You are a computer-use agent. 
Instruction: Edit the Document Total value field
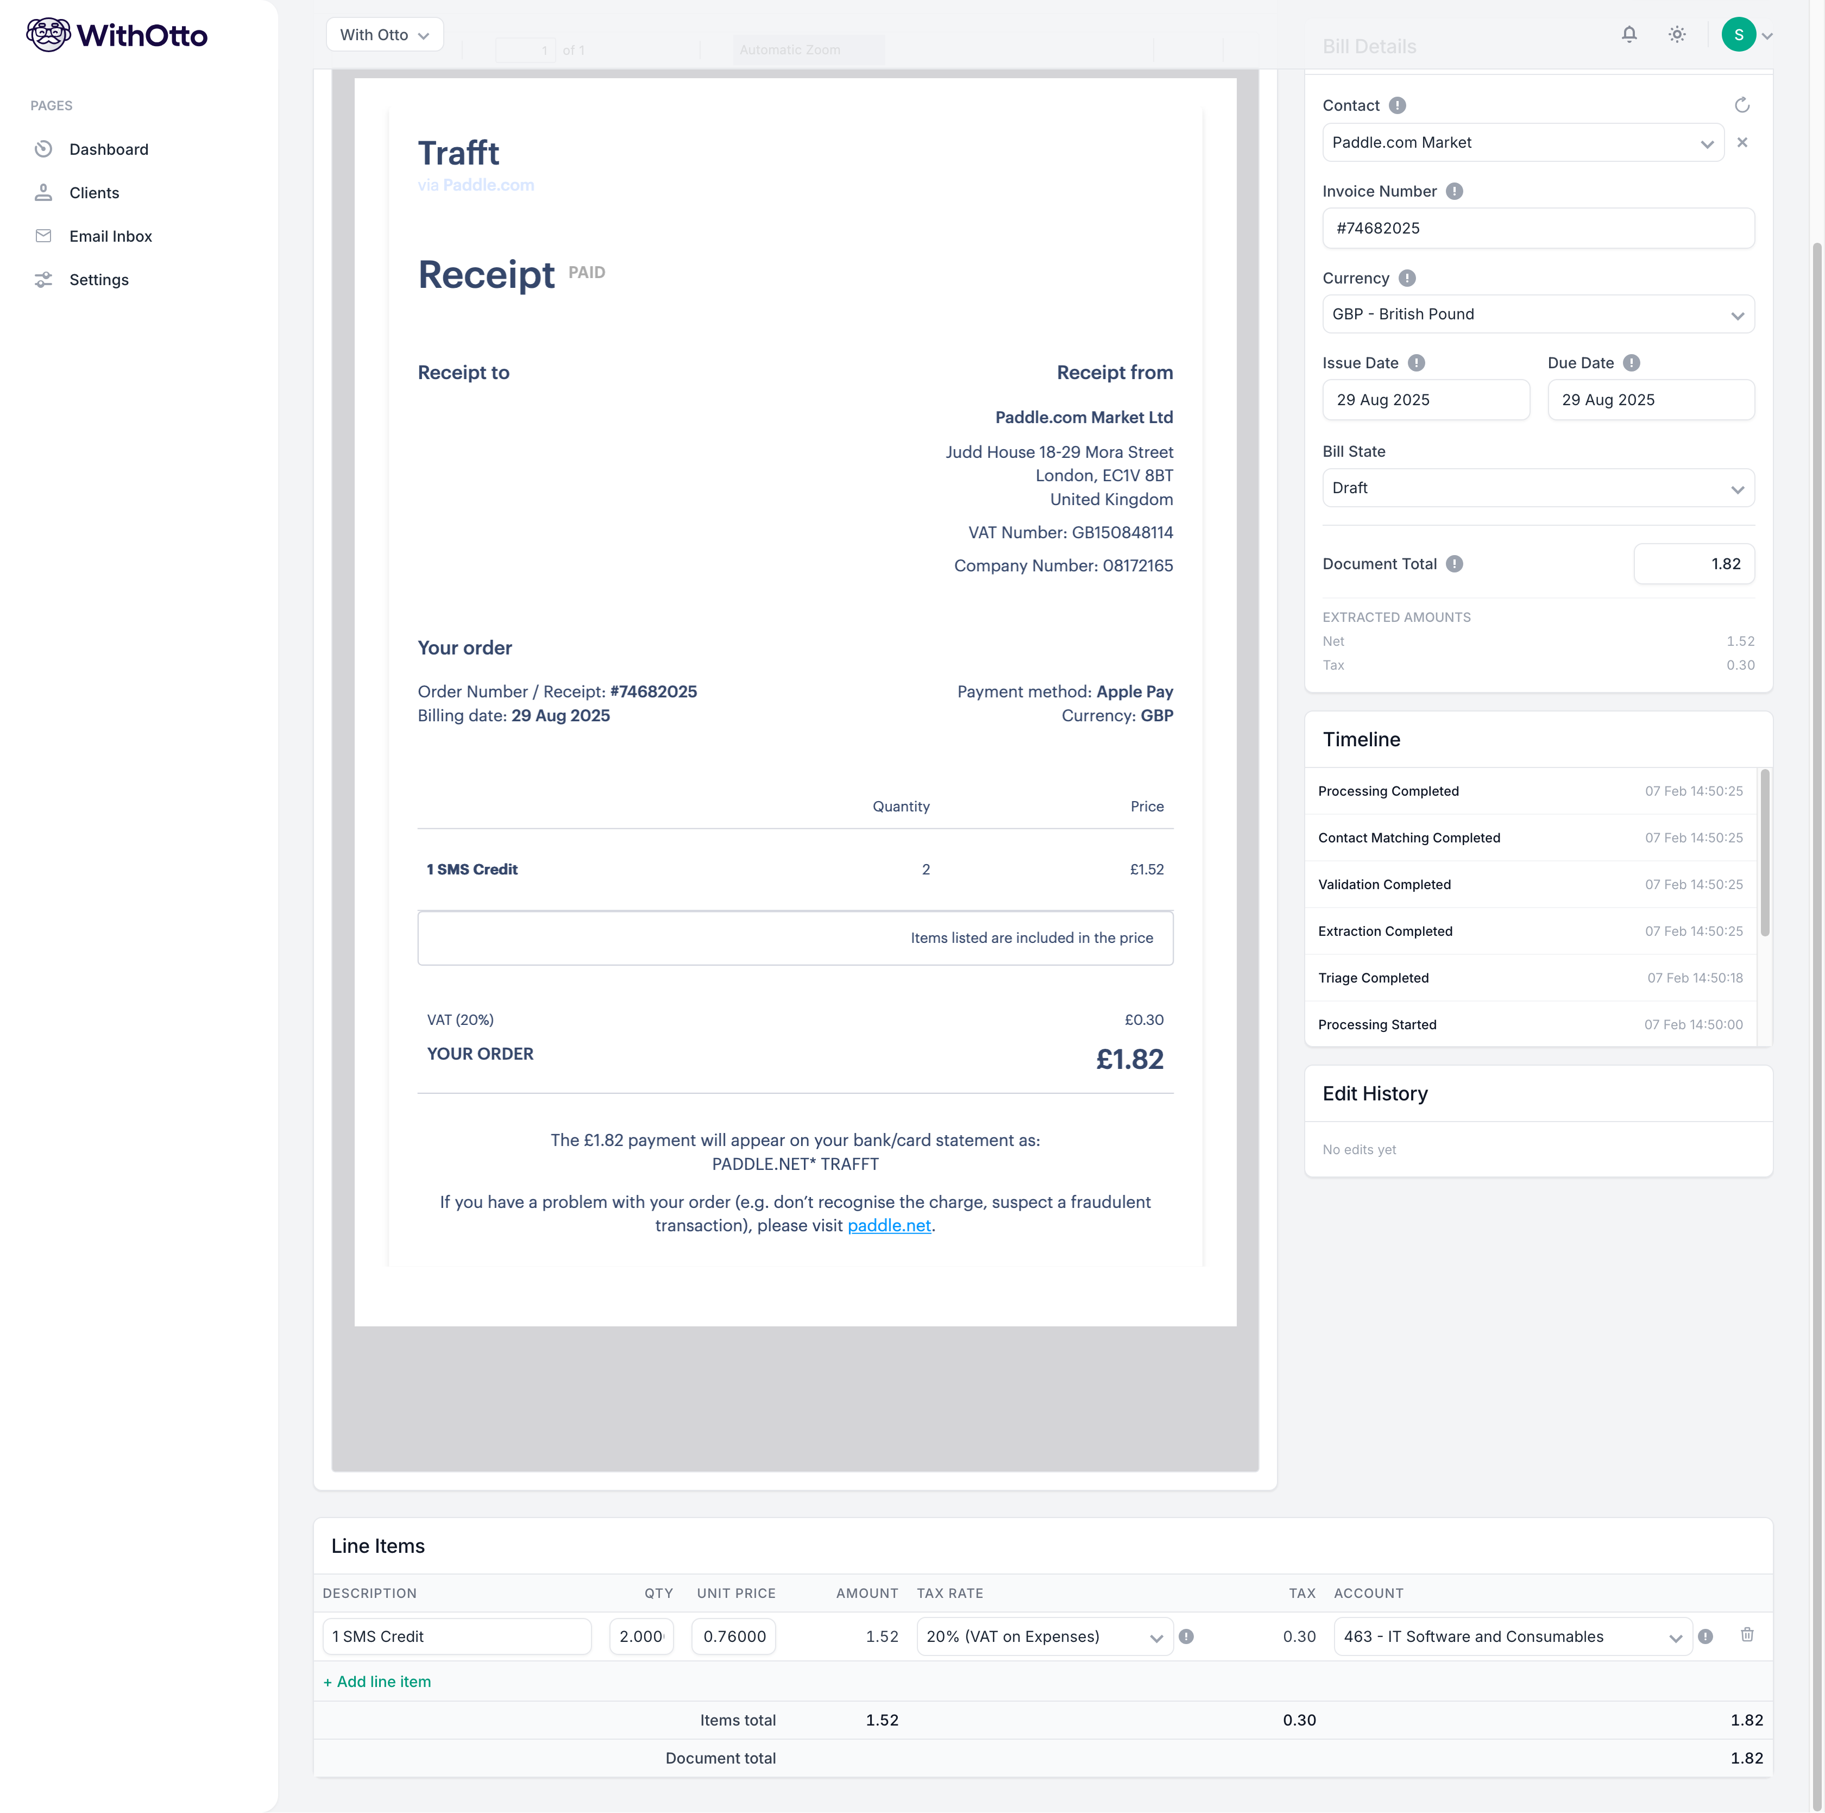point(1694,564)
